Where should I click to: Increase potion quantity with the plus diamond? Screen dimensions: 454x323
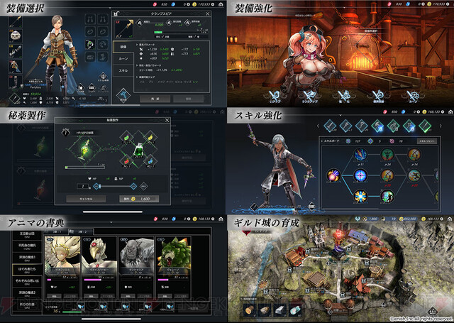133,186
